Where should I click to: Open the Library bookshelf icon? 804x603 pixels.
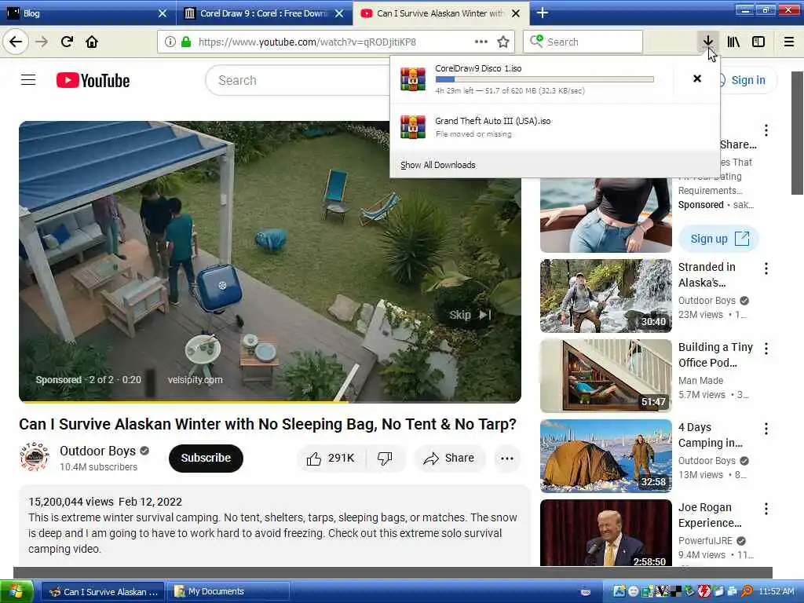pyautogui.click(x=733, y=42)
